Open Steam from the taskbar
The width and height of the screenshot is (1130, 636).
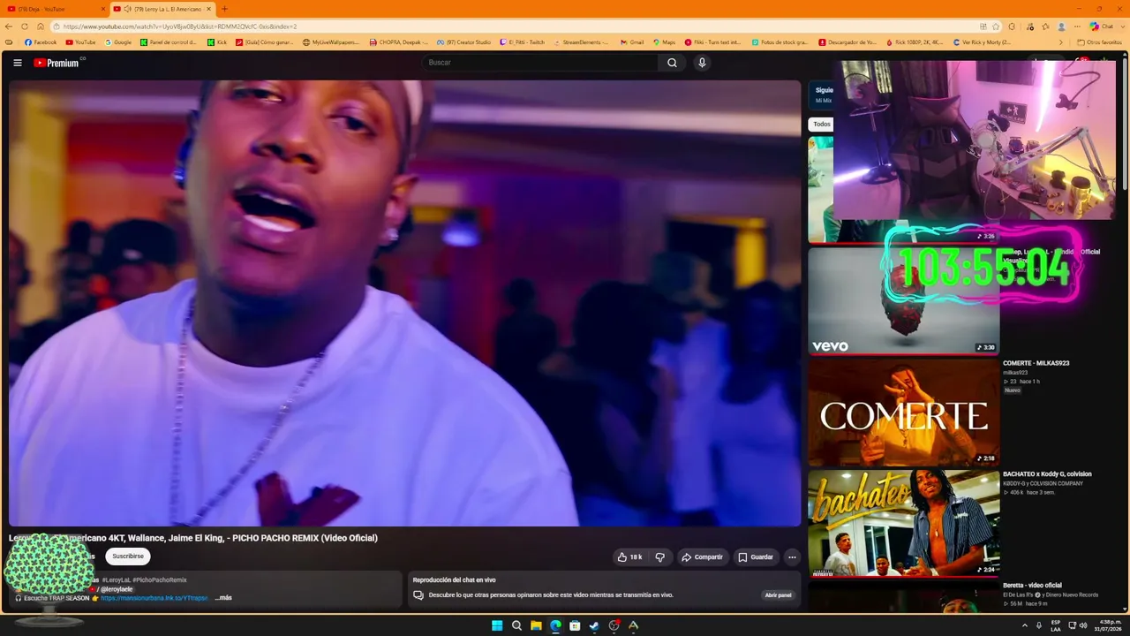[594, 625]
